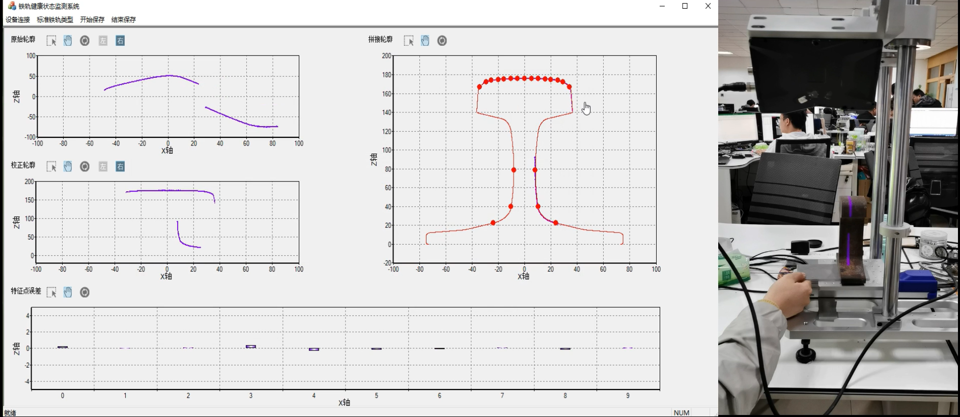Reset the 特征点误差 chart with refresh icon
The width and height of the screenshot is (960, 417).
coord(85,292)
